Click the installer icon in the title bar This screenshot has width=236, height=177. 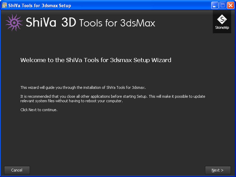[4, 5]
